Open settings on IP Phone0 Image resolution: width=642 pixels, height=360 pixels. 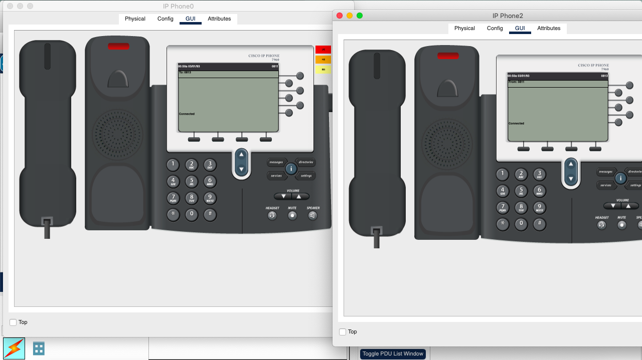pos(305,176)
